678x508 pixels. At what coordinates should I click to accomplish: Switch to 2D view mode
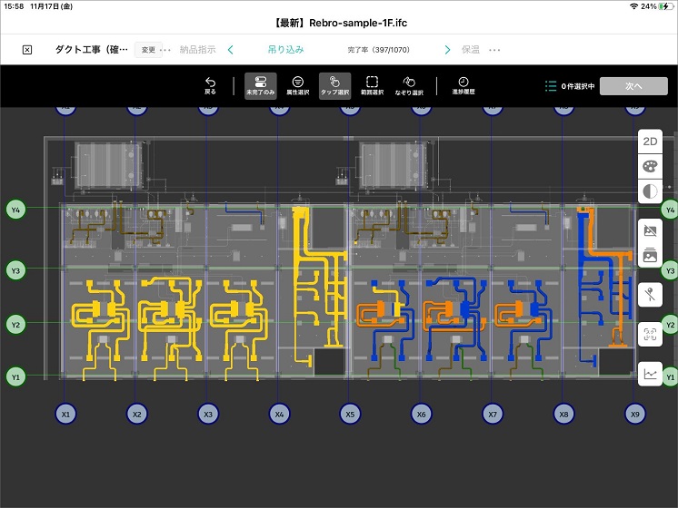click(x=650, y=142)
